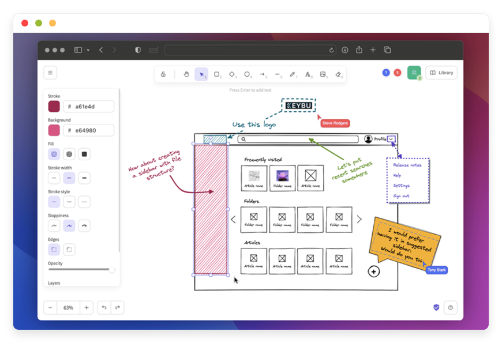Click the KEYBU logo image

[x=299, y=105]
